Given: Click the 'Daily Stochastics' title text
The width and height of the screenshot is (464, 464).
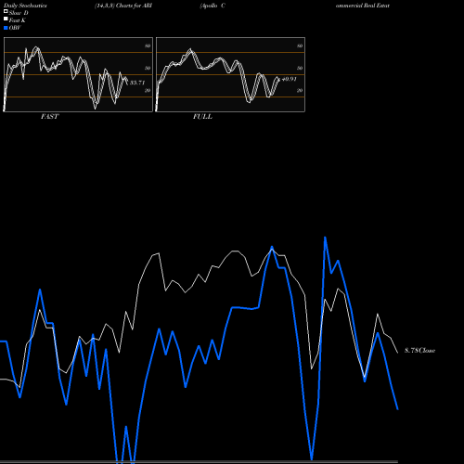Looking at the screenshot, I should point(25,6).
